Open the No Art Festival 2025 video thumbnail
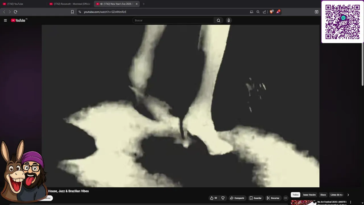The image size is (364, 205). (x=303, y=202)
